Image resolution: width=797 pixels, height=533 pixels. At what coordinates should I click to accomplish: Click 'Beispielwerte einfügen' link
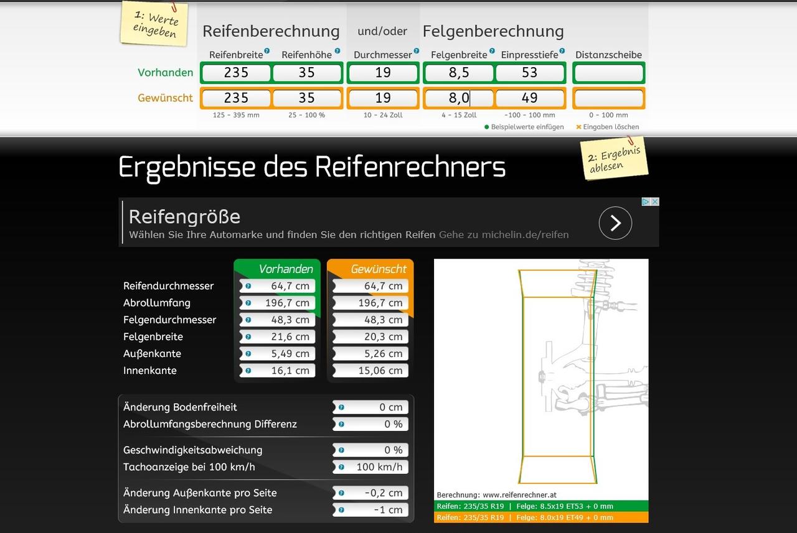click(527, 127)
